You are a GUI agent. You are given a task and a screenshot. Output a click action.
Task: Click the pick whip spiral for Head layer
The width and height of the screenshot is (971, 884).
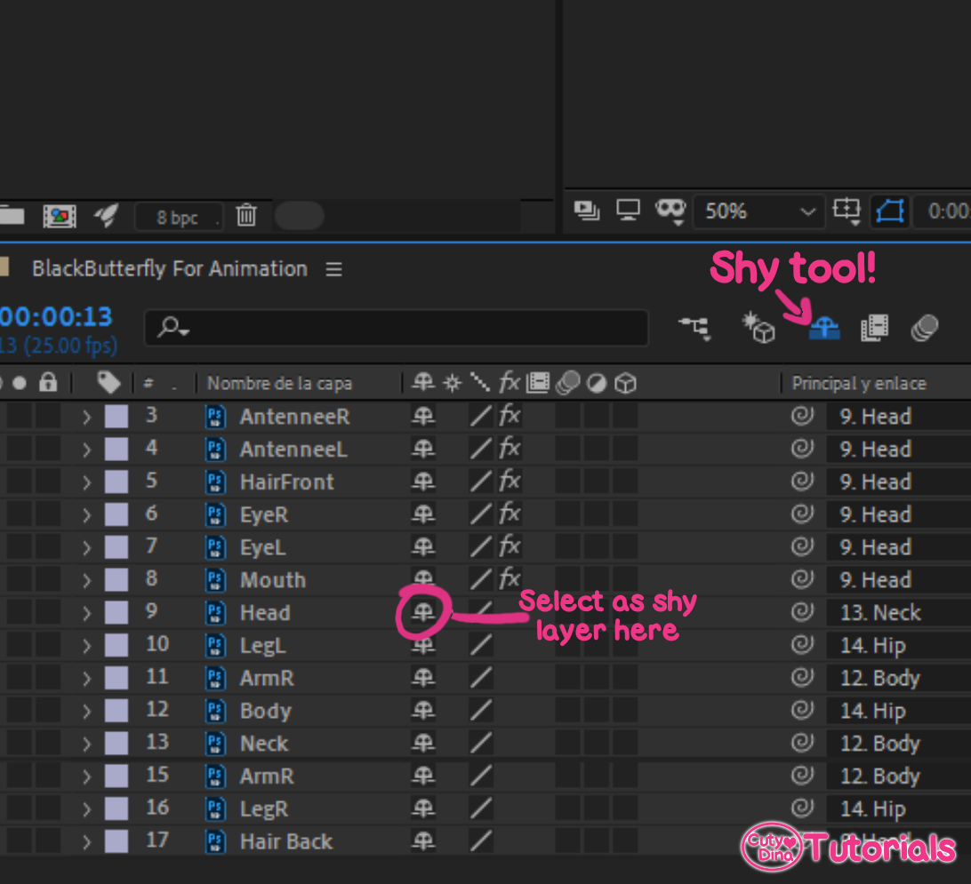coord(802,613)
